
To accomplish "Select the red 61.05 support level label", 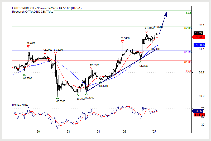I will [188, 62].
